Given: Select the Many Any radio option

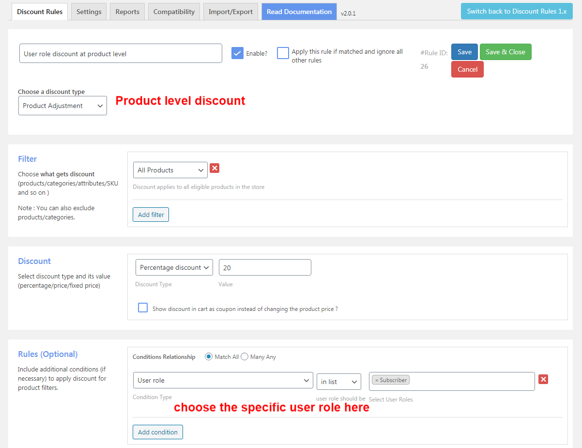Looking at the screenshot, I should [x=245, y=357].
